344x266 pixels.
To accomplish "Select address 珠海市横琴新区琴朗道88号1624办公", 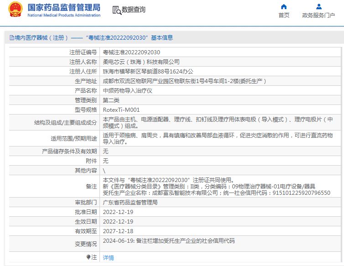I will point(148,72).
